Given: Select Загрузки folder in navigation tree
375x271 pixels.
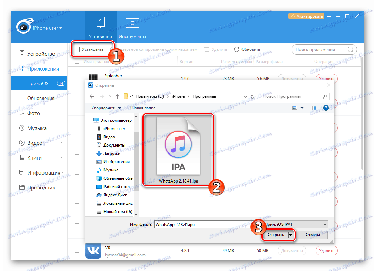Looking at the screenshot, I should pos(109,153).
